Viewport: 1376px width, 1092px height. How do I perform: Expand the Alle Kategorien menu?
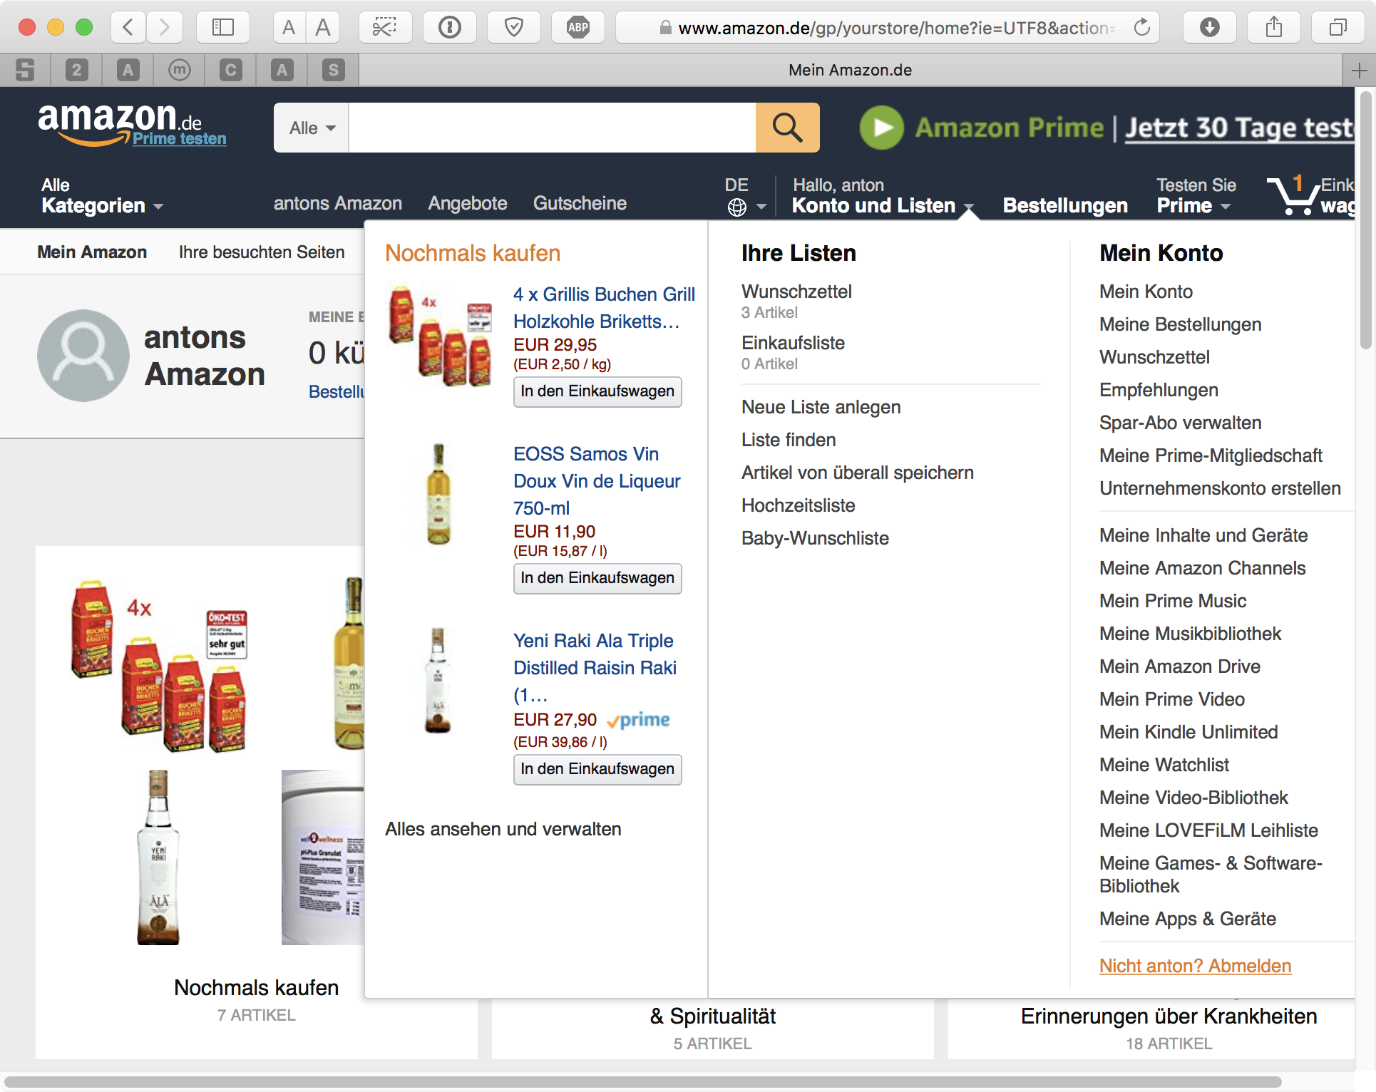[102, 196]
